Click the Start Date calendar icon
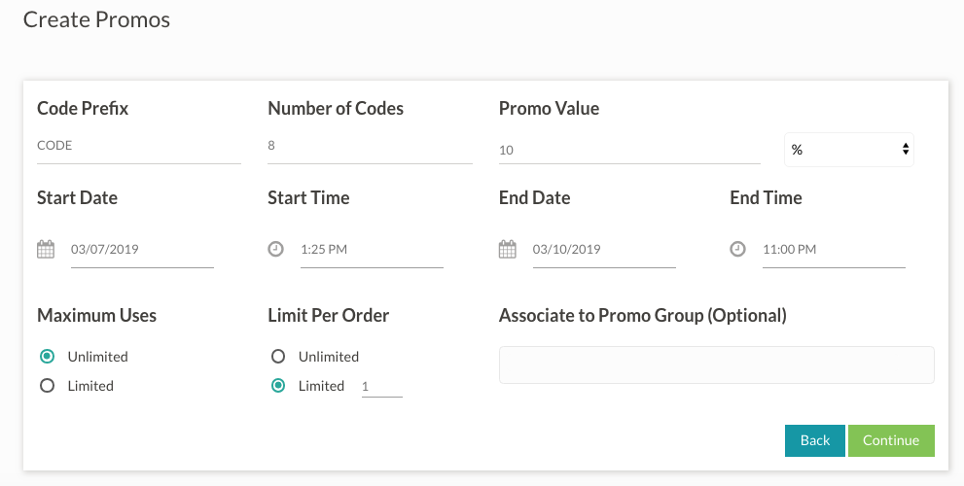The width and height of the screenshot is (964, 486). [x=46, y=250]
